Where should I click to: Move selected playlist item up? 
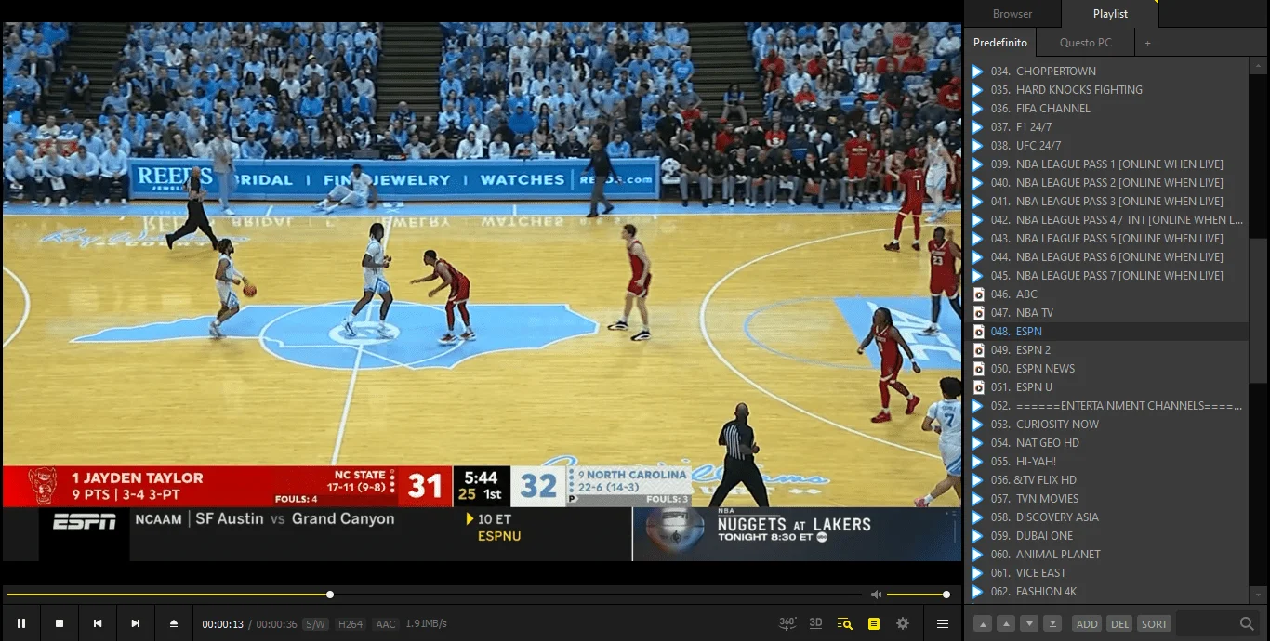pos(1006,623)
